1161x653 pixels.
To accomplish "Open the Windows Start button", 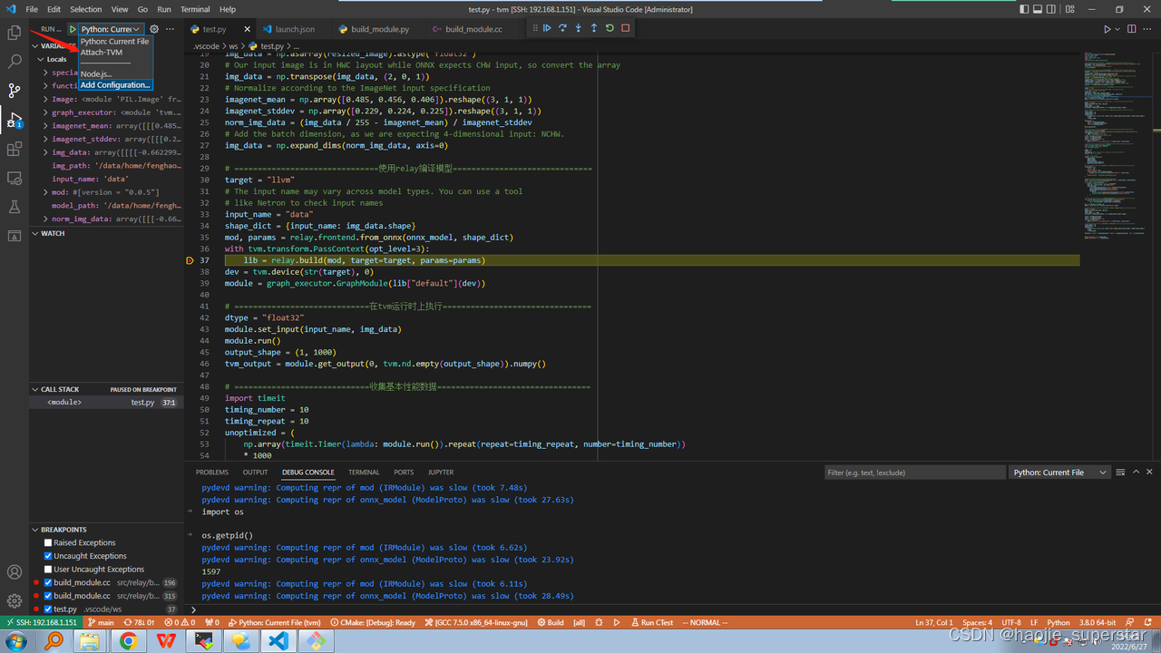I will click(x=15, y=641).
